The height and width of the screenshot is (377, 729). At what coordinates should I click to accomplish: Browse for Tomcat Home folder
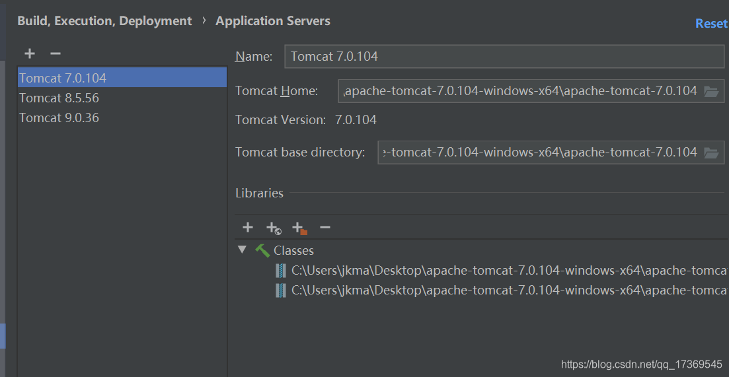coord(711,91)
